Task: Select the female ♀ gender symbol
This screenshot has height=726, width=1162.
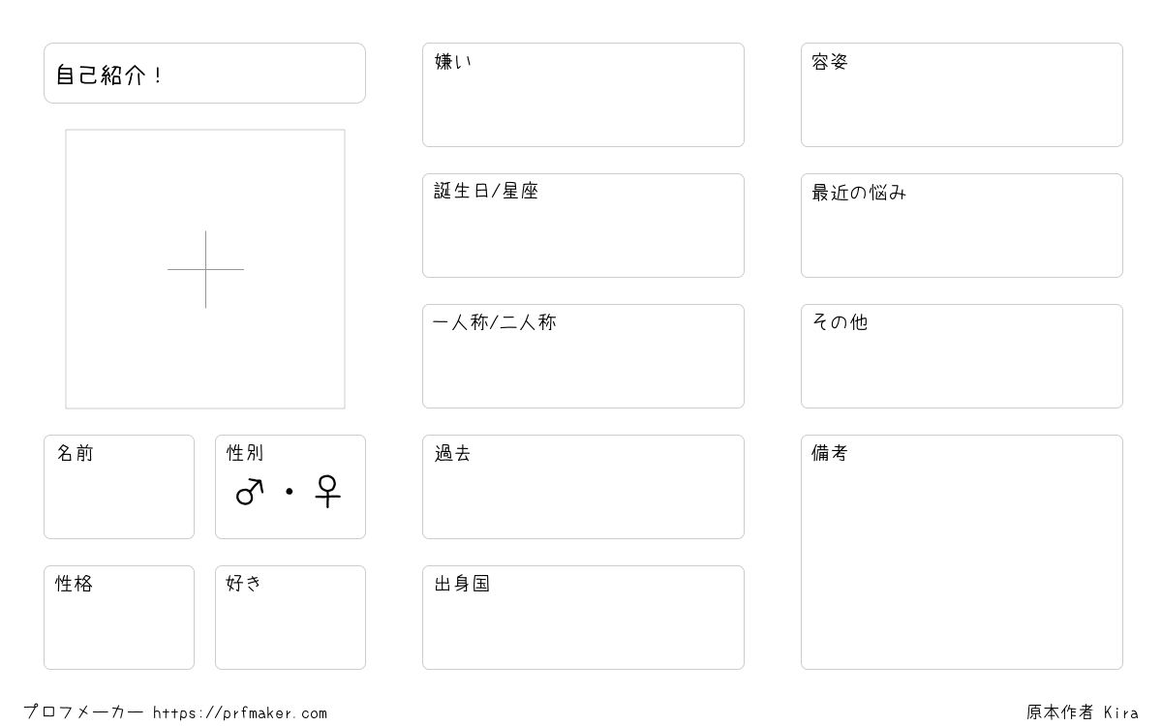Action: 328,492
